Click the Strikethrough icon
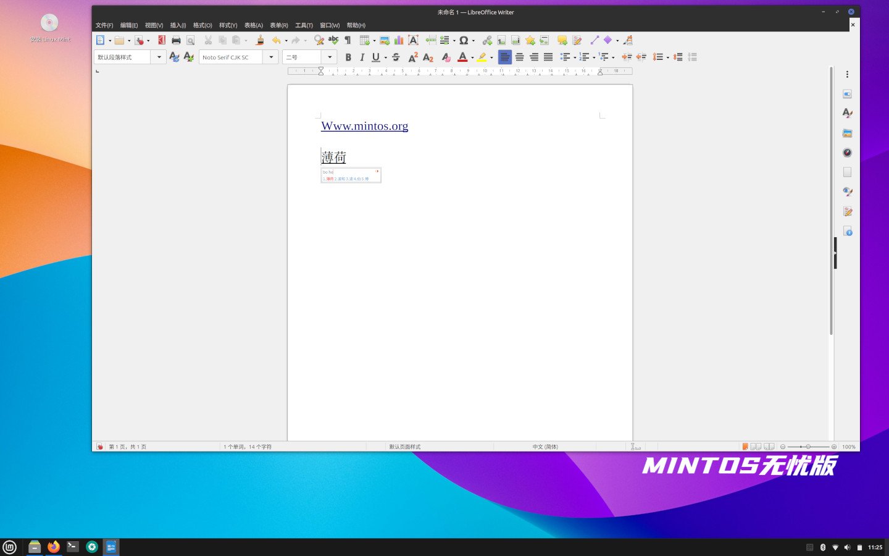Screen dimensions: 889x556 coord(396,57)
